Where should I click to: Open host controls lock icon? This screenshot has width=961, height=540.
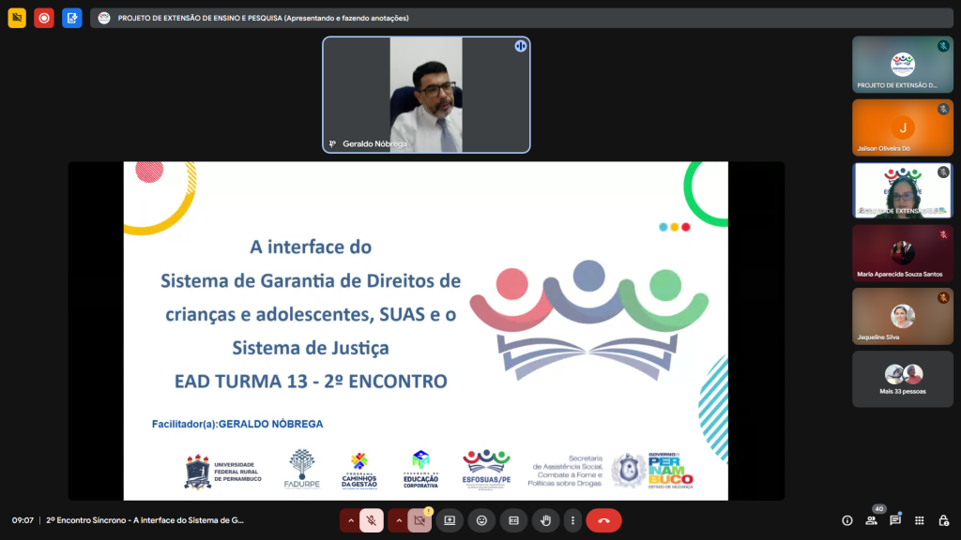pos(943,520)
